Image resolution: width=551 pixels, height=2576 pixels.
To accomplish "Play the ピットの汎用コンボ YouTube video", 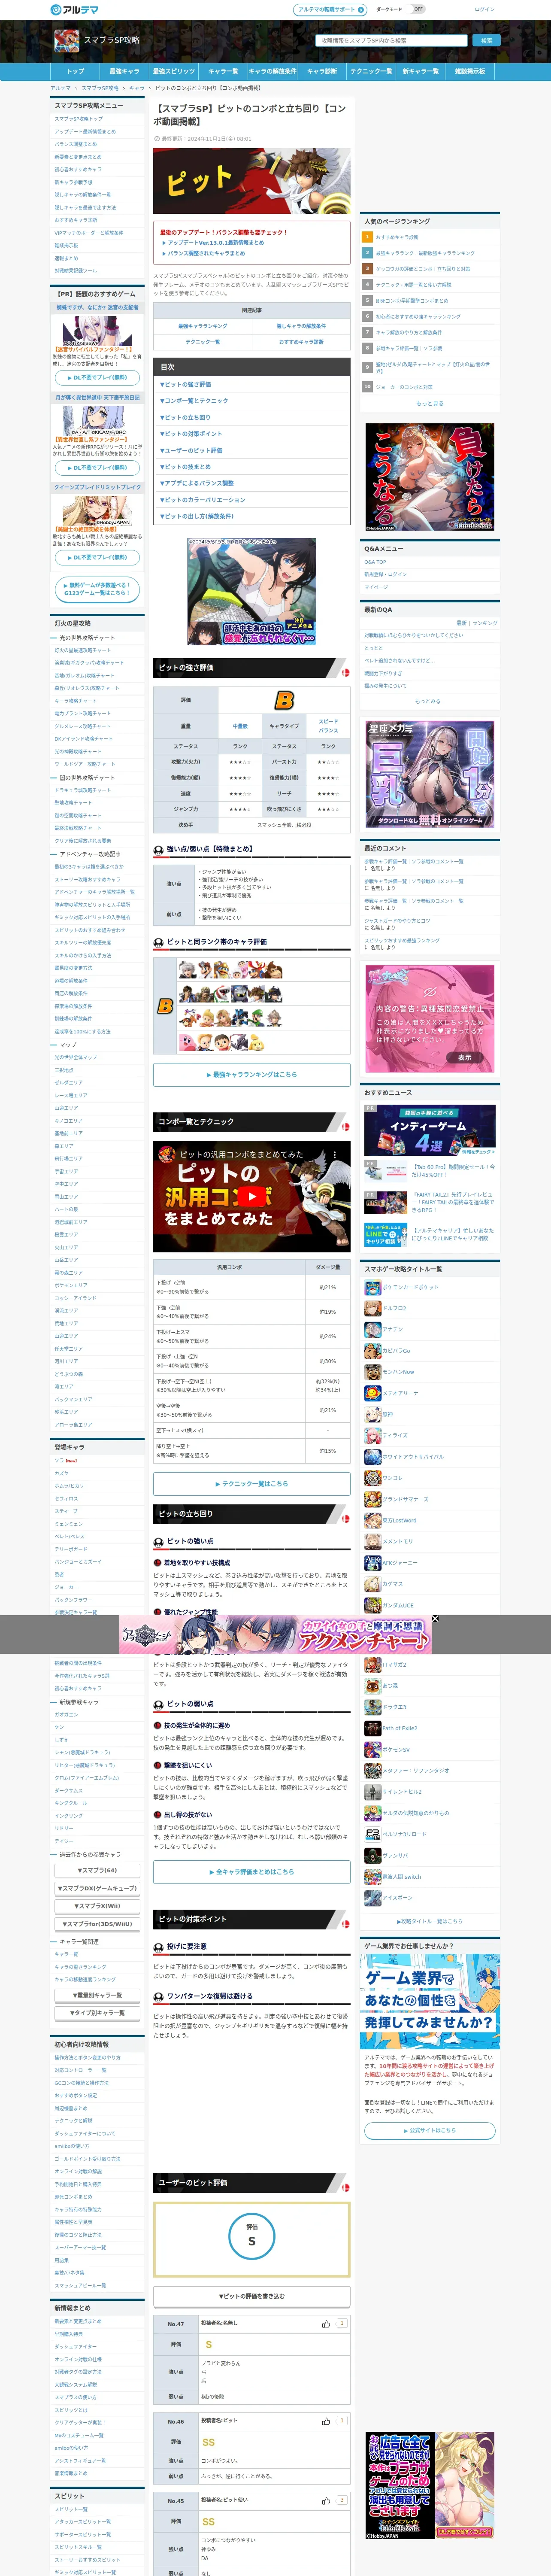I will (251, 1197).
